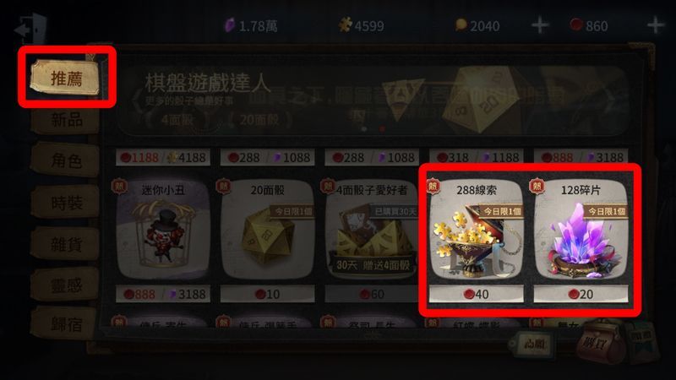Show previous banner with left chevron

(136, 100)
